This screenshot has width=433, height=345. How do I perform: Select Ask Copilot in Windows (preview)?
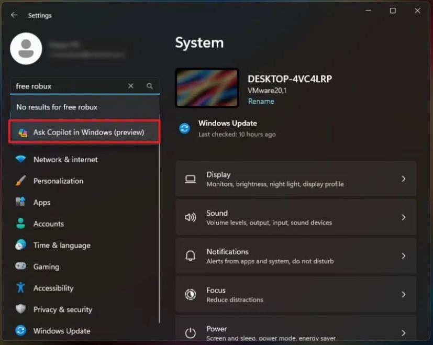tap(84, 132)
